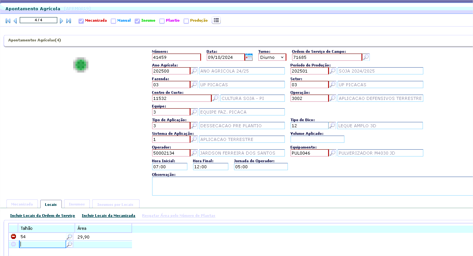
Task: Go to the previous record
Action: (15, 21)
